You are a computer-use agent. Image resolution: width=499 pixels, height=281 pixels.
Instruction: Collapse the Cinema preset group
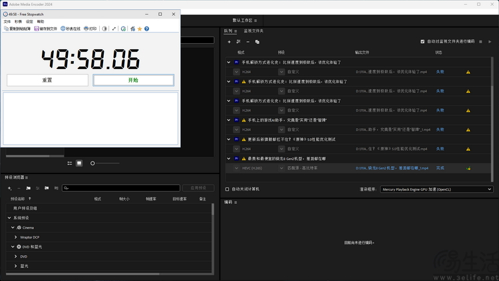tap(13, 228)
